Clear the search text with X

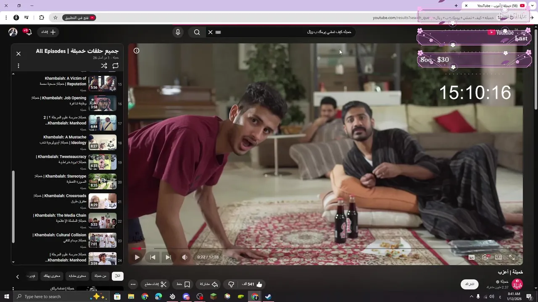pyautogui.click(x=210, y=32)
